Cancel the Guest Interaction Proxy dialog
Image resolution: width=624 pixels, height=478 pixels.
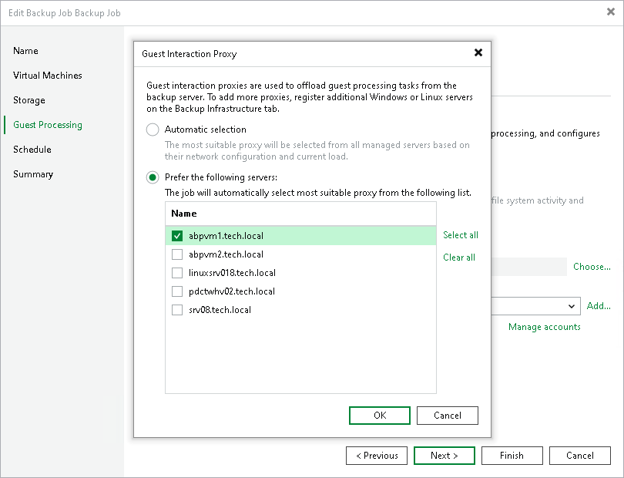(x=448, y=416)
